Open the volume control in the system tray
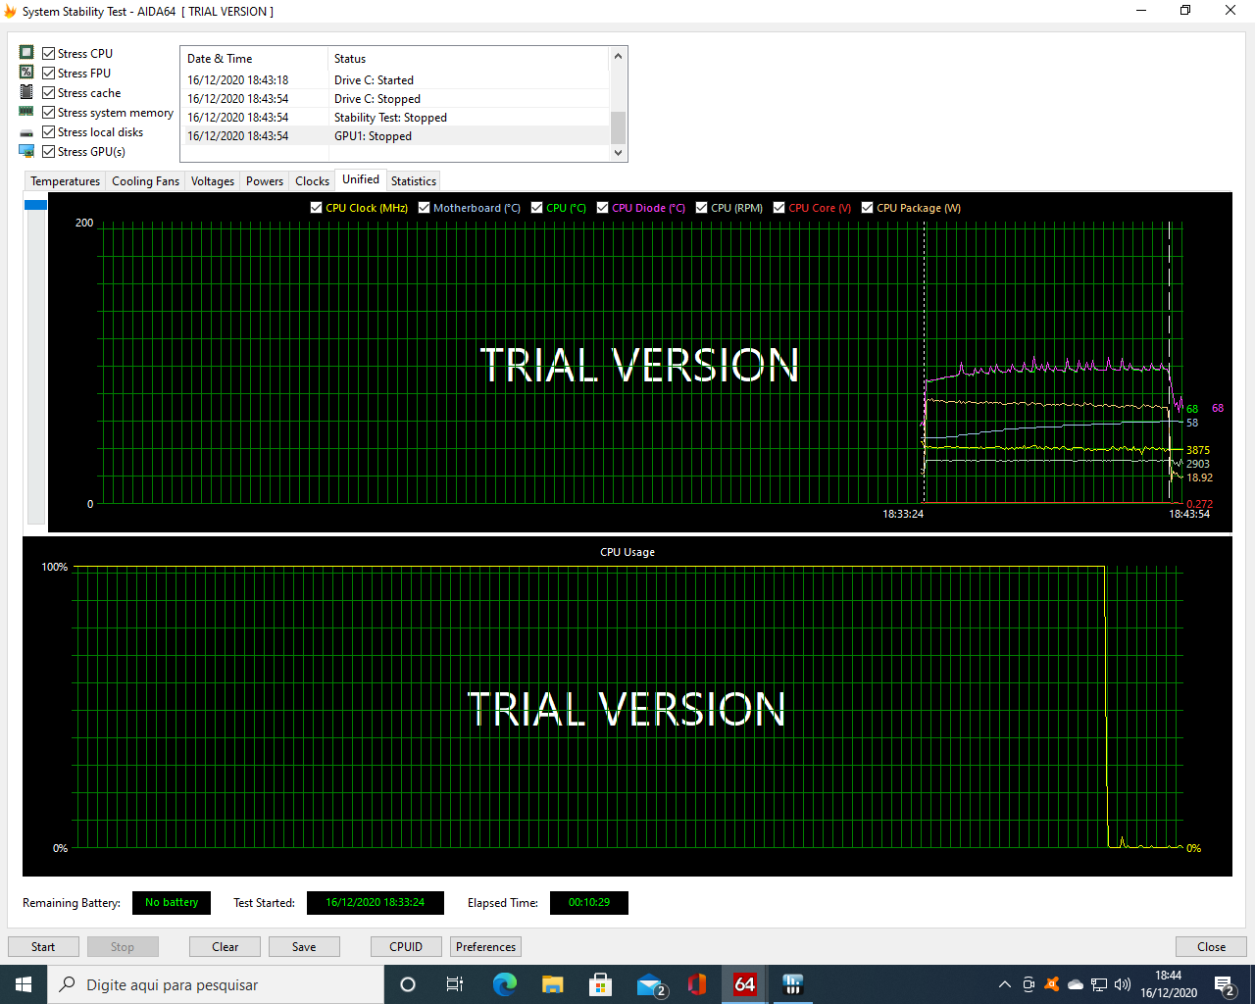Image resolution: width=1255 pixels, height=1004 pixels. 1123,984
